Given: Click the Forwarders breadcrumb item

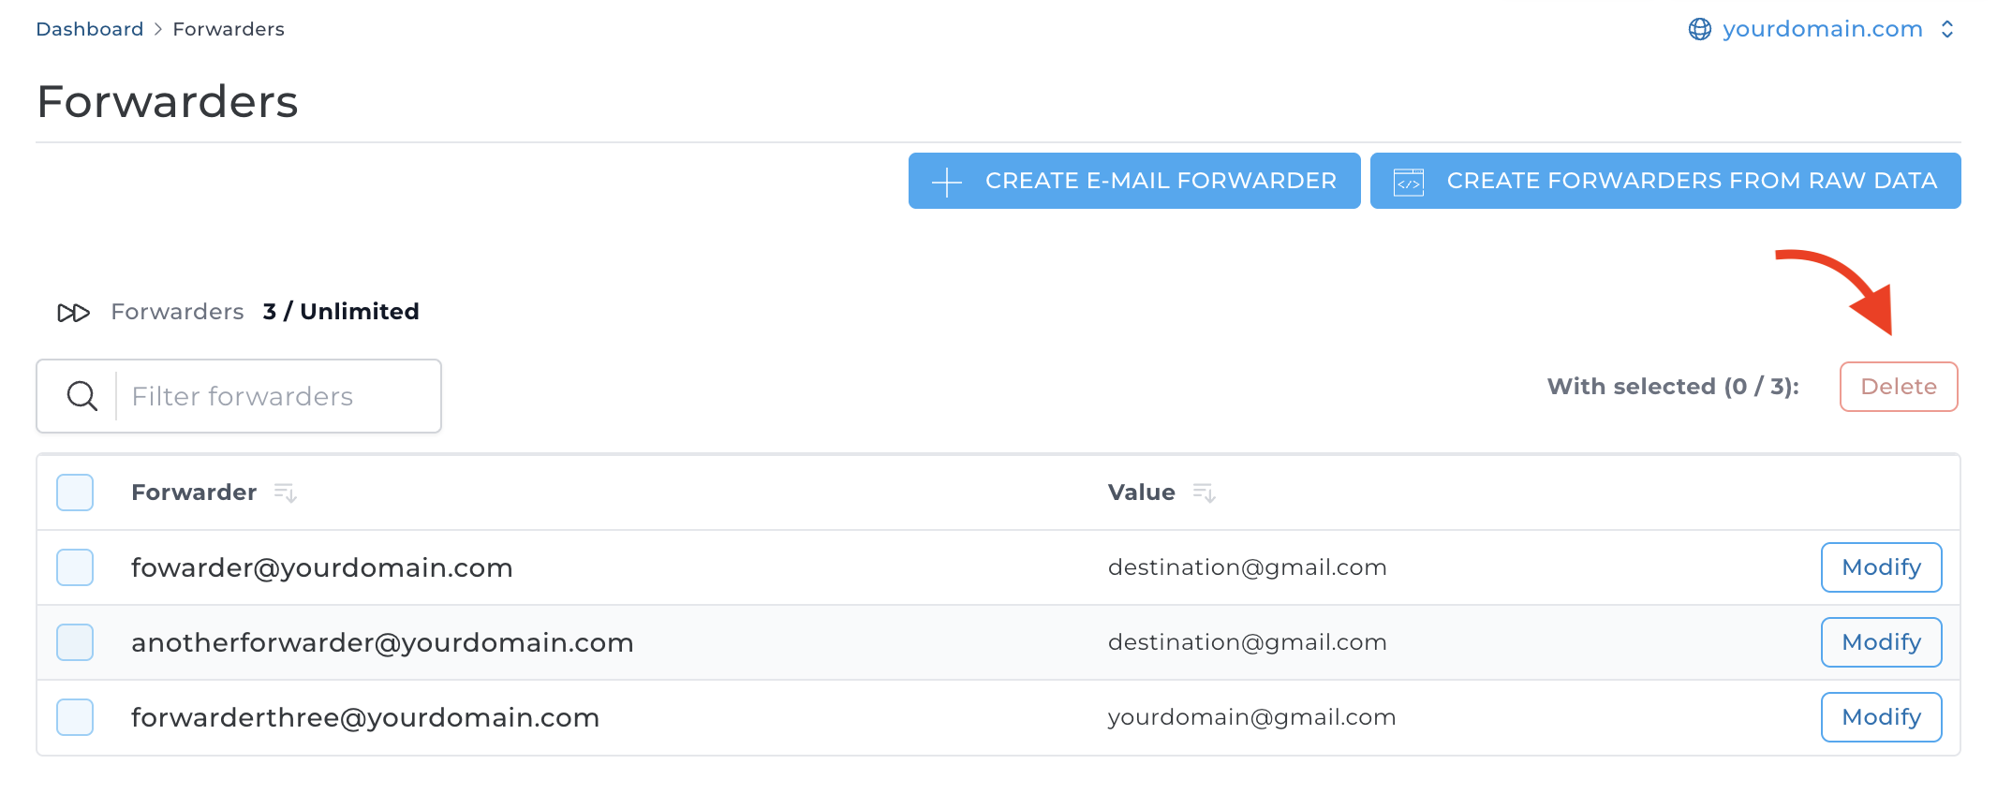Looking at the screenshot, I should point(229,29).
